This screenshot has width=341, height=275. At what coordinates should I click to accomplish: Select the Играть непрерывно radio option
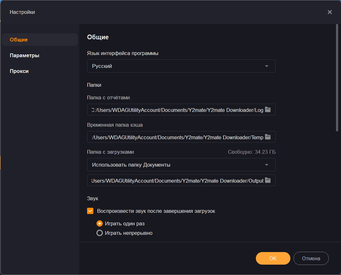click(x=100, y=233)
